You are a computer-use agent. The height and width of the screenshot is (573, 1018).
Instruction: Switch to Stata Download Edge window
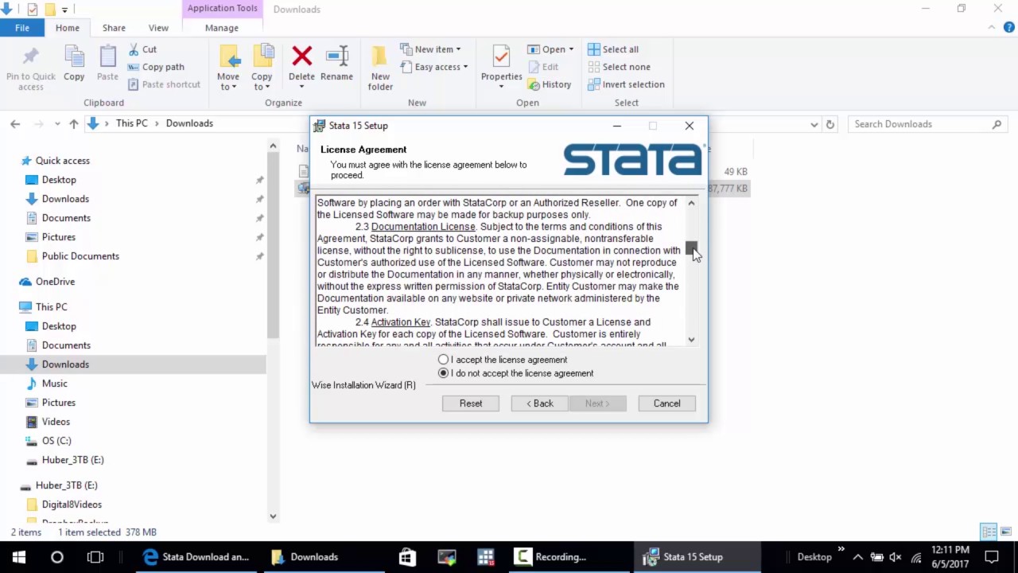tap(196, 557)
